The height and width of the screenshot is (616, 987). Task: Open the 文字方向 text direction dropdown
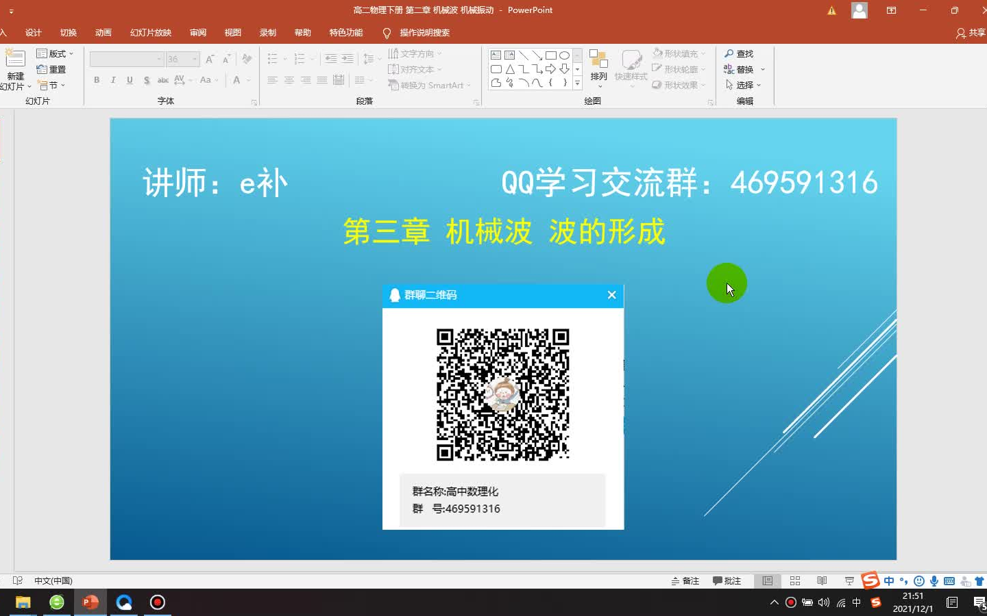click(415, 53)
